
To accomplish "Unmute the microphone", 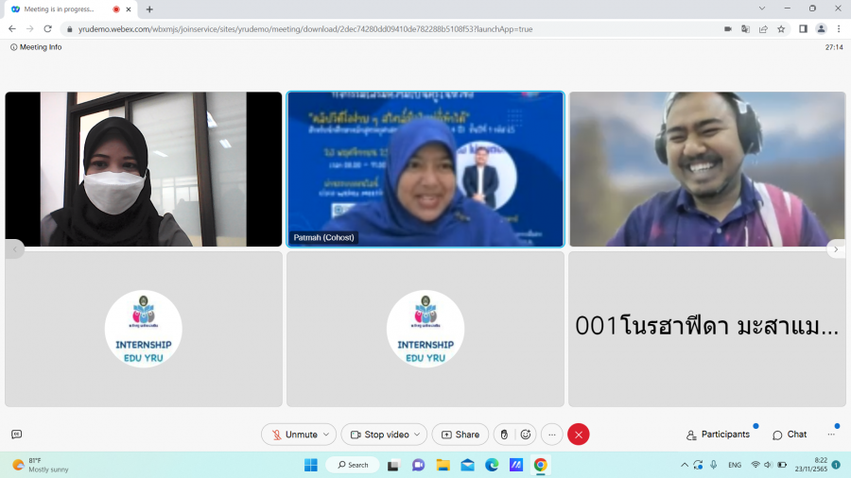I will (294, 435).
